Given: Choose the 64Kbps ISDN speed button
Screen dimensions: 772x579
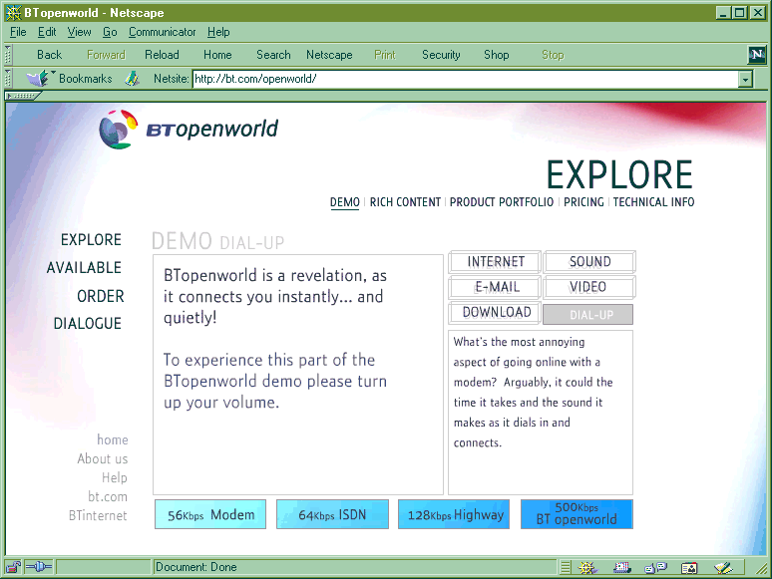Looking at the screenshot, I should point(332,514).
